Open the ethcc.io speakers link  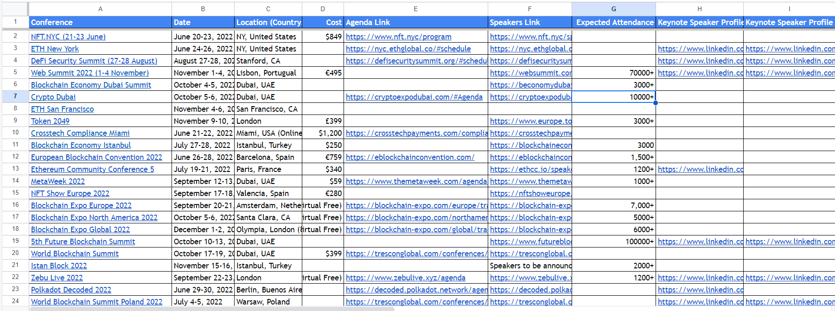point(531,169)
